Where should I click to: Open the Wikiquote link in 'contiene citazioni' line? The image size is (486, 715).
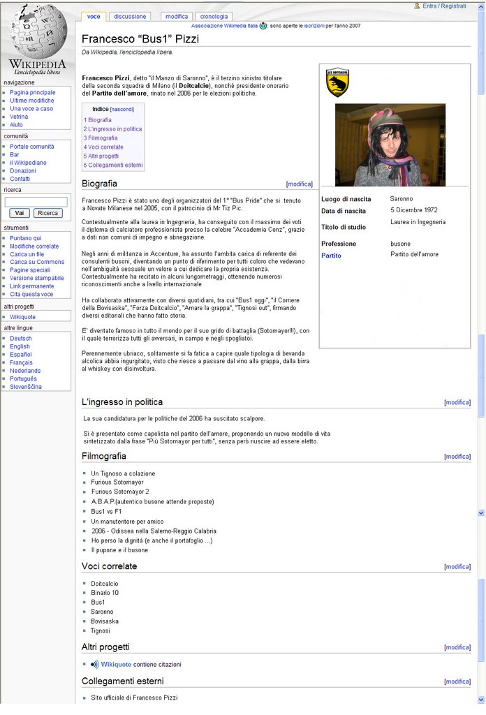pos(116,665)
